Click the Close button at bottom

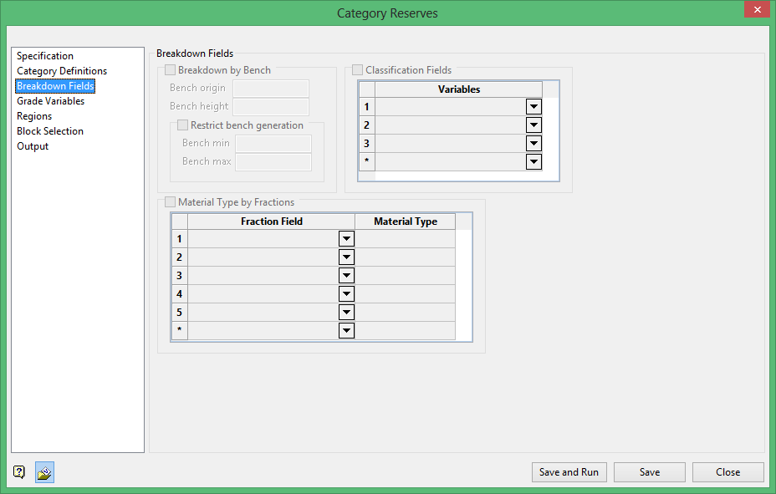tap(727, 472)
